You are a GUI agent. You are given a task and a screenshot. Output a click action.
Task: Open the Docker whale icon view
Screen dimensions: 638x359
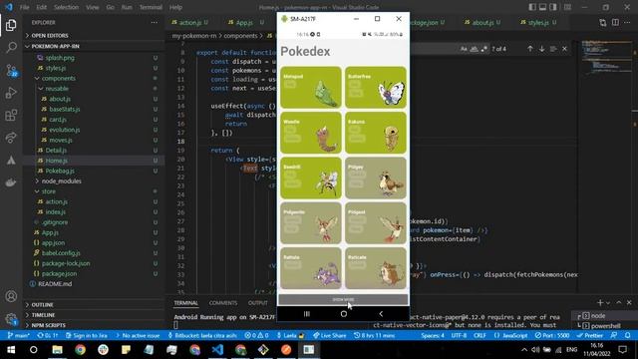pyautogui.click(x=11, y=182)
